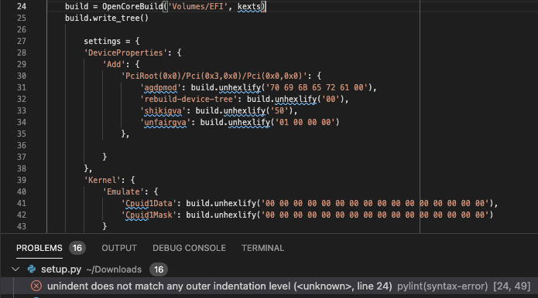Click the pylint(syntax-error) source label
This screenshot has height=298, width=538.
point(442,286)
